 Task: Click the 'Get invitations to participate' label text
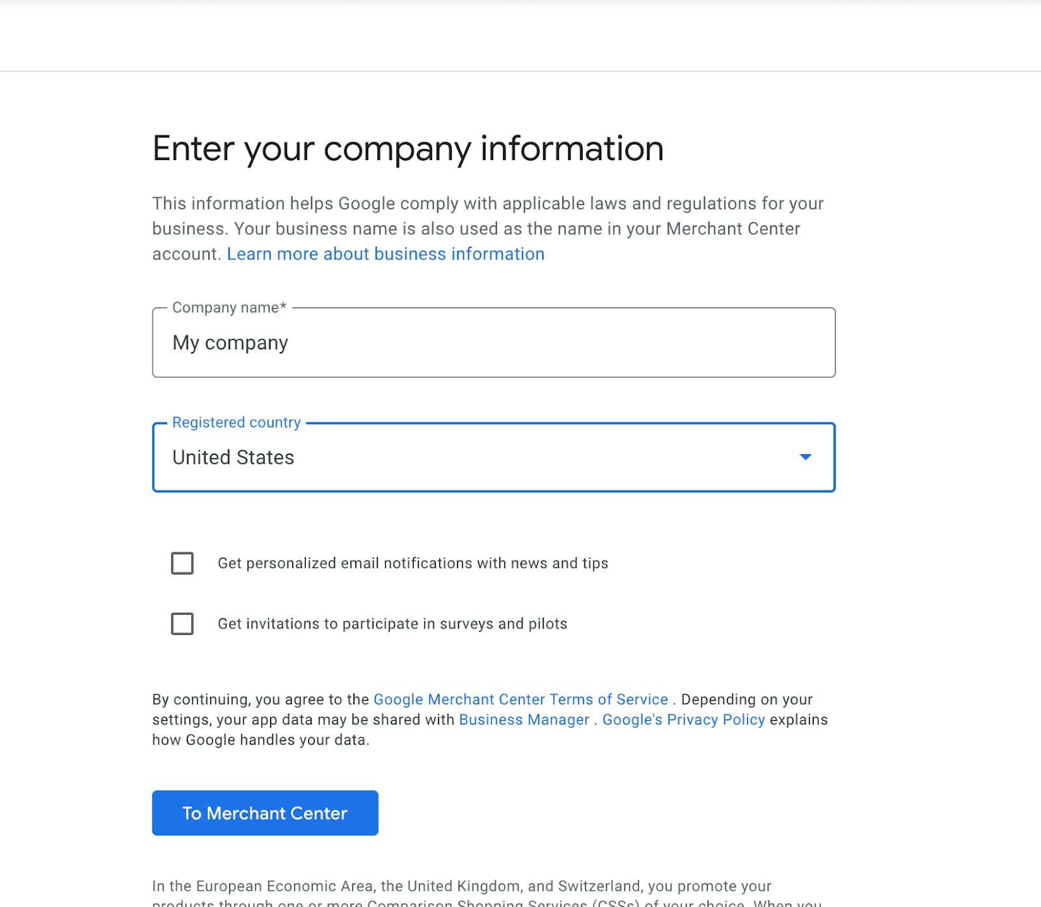click(x=392, y=624)
